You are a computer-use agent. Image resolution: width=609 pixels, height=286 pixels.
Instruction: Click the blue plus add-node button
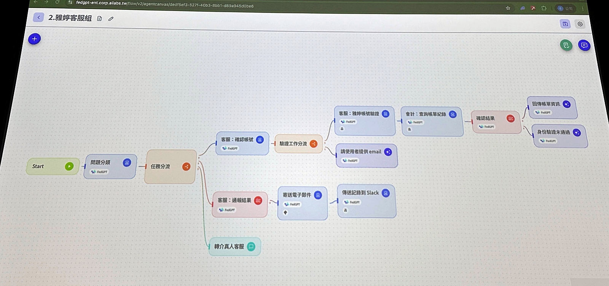point(34,39)
